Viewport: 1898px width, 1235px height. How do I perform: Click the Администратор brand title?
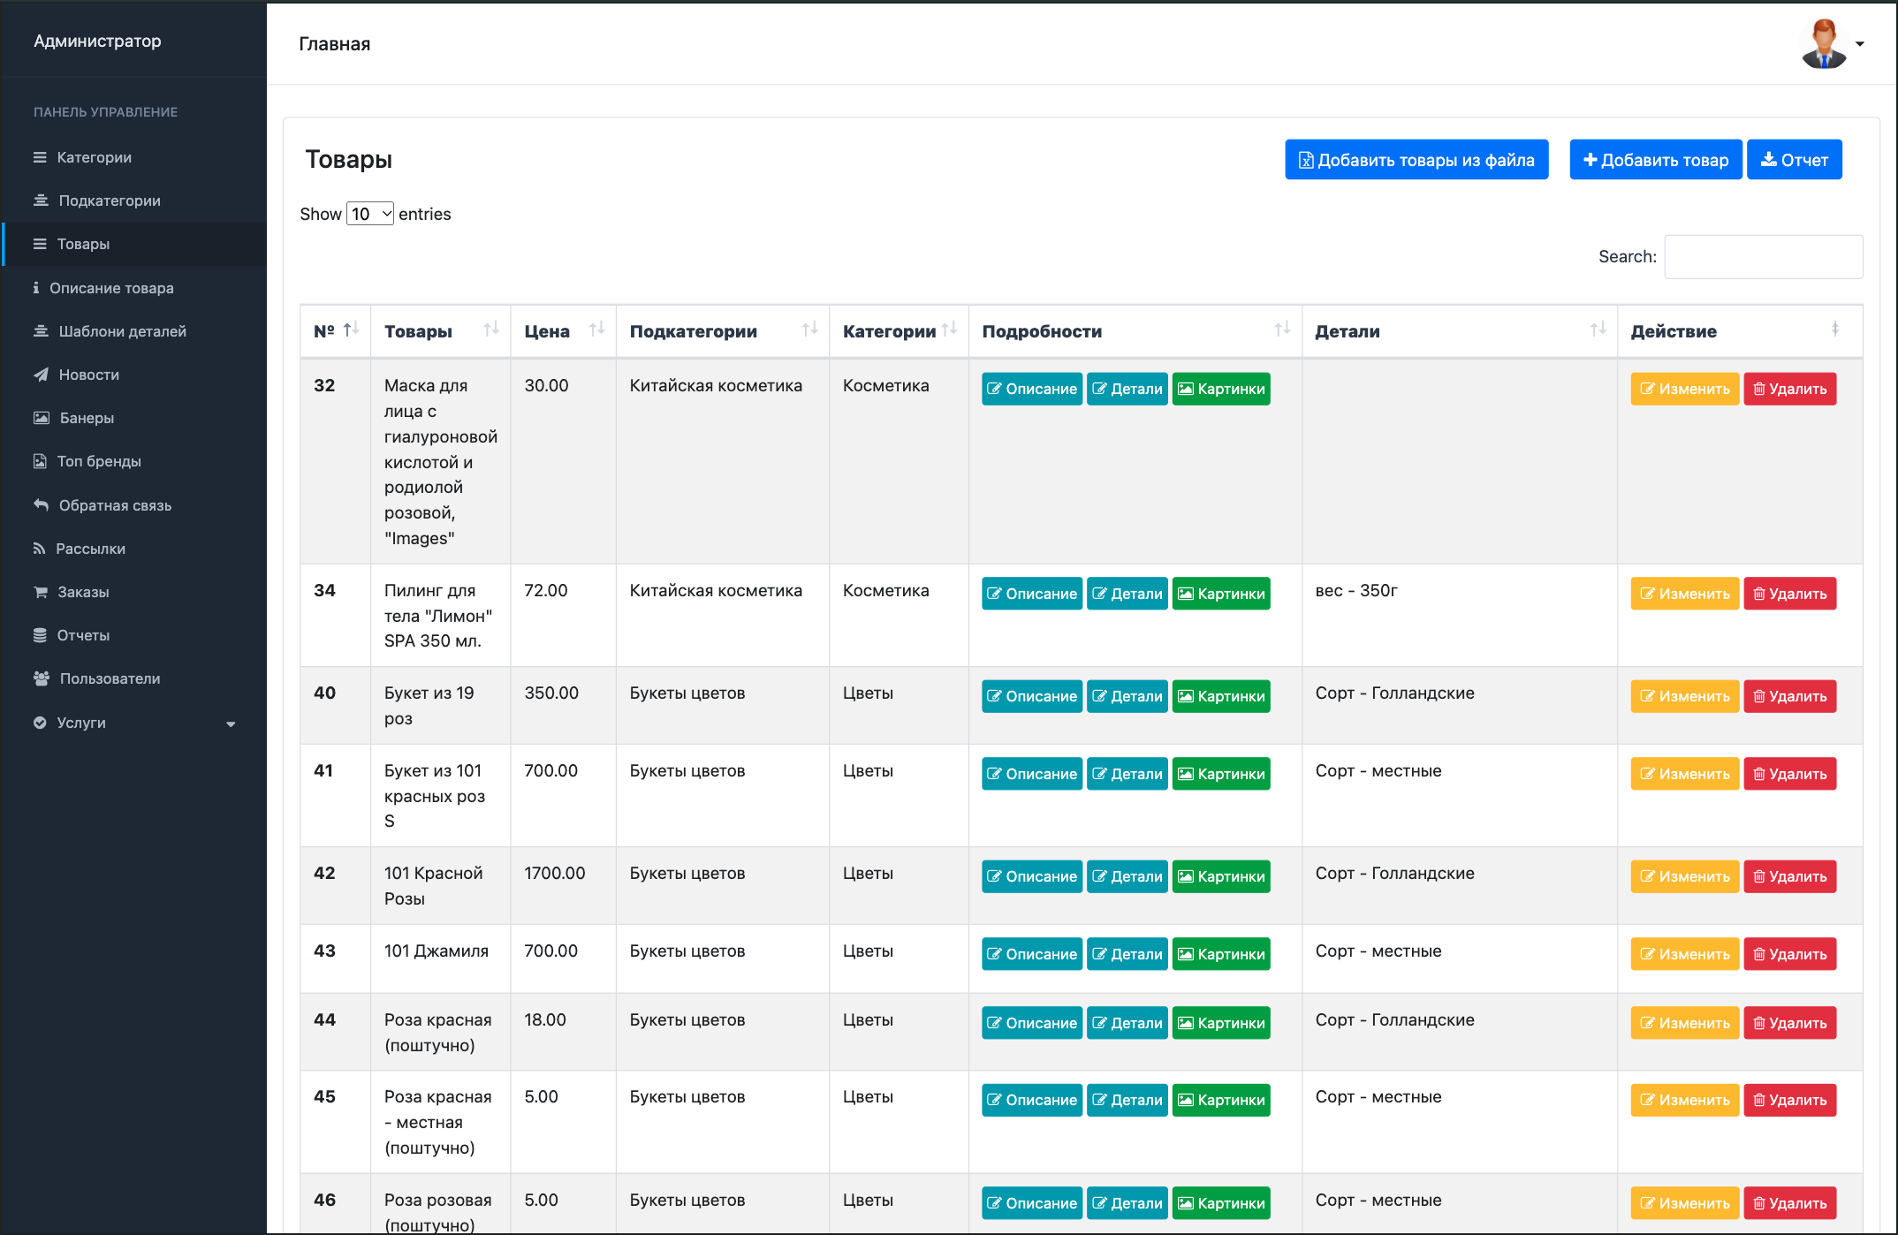(97, 41)
